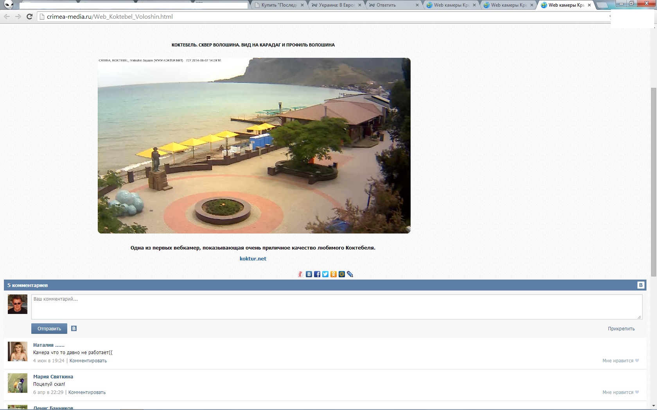Go forward with browser forward arrow
The height and width of the screenshot is (410, 657).
18,16
